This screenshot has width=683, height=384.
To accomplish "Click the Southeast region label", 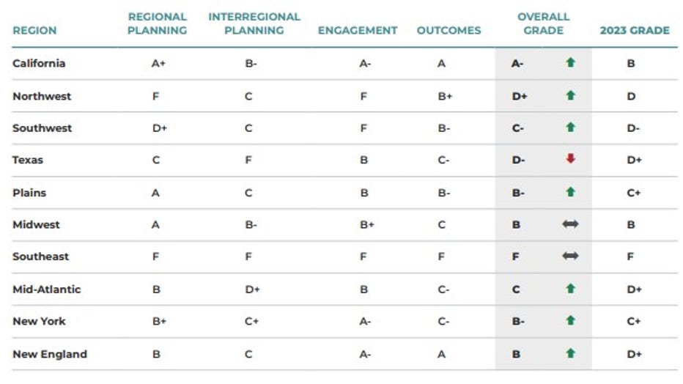I will (41, 256).
